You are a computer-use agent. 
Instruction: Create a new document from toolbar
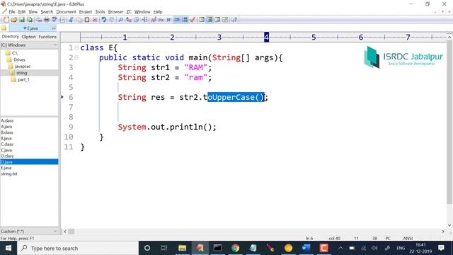pos(6,20)
